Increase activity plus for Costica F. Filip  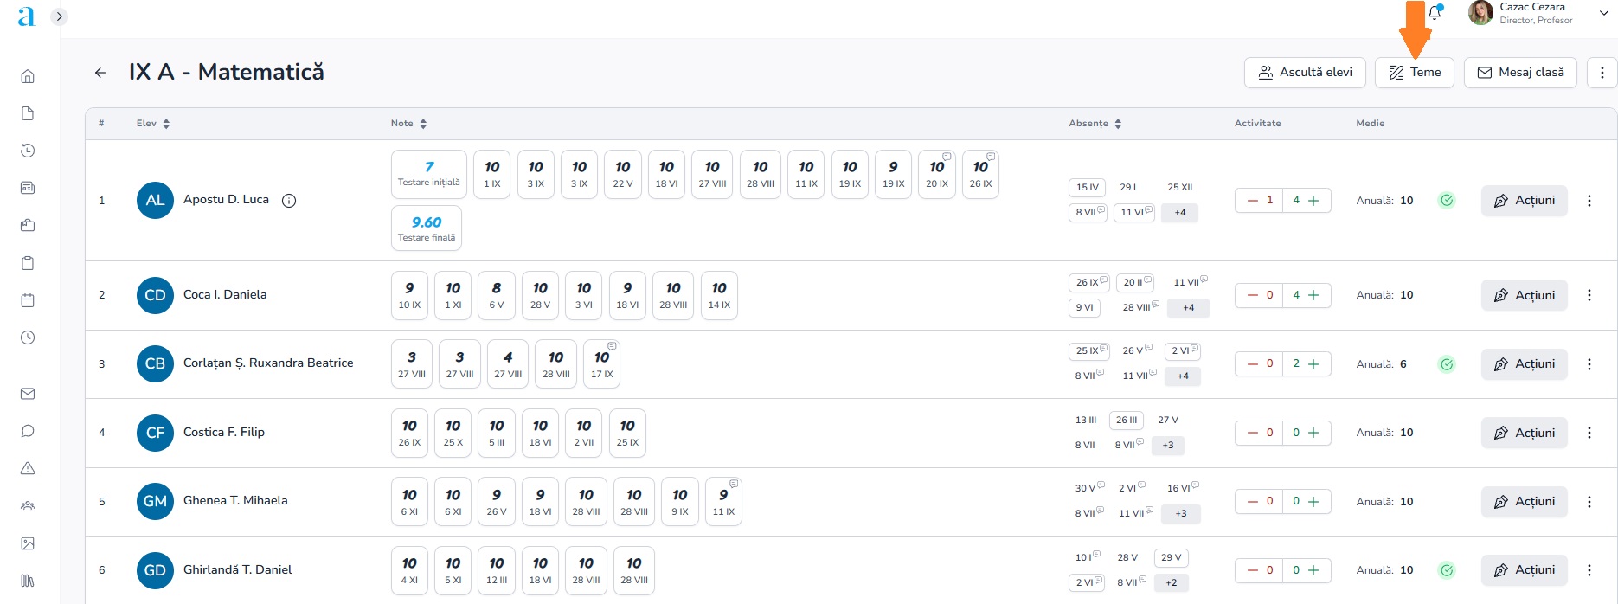click(1313, 433)
